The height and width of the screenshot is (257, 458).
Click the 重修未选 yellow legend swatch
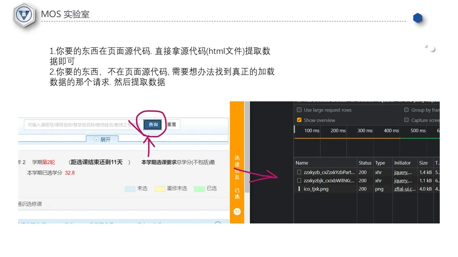tap(160, 189)
